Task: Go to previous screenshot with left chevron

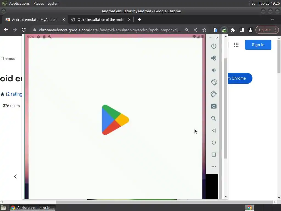Action: (15, 176)
